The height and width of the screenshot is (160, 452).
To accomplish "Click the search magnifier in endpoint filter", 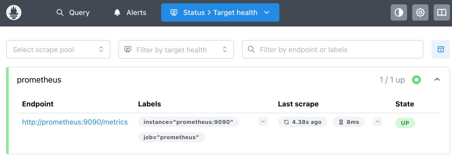I will tap(251, 49).
